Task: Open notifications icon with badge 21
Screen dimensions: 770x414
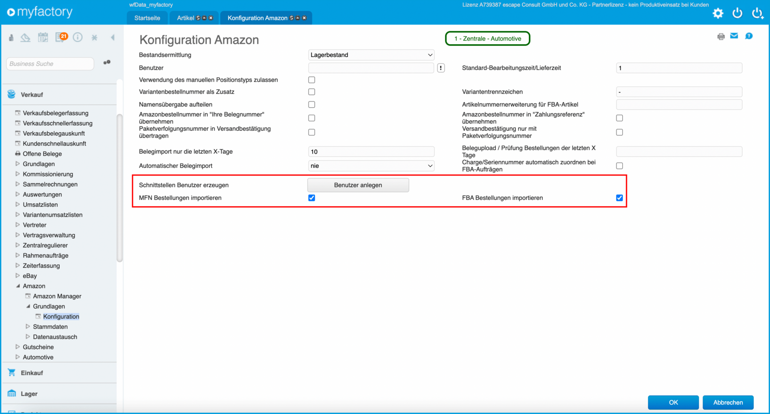Action: 61,37
